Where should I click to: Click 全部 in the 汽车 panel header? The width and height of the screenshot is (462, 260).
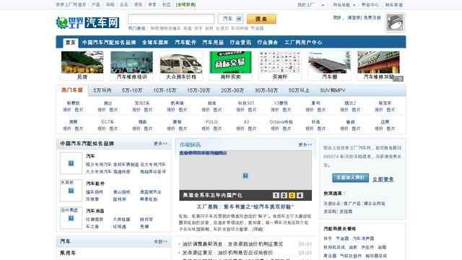click(x=160, y=241)
